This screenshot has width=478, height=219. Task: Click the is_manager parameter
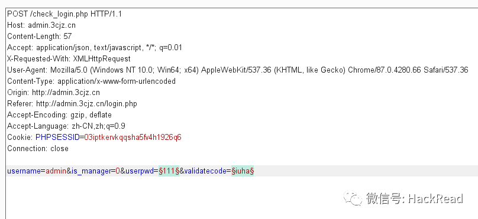tap(91, 171)
